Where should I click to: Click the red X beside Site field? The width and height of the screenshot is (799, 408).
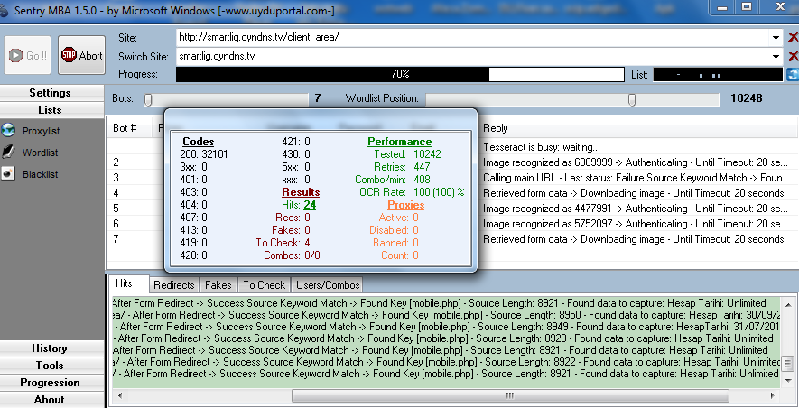(x=793, y=38)
